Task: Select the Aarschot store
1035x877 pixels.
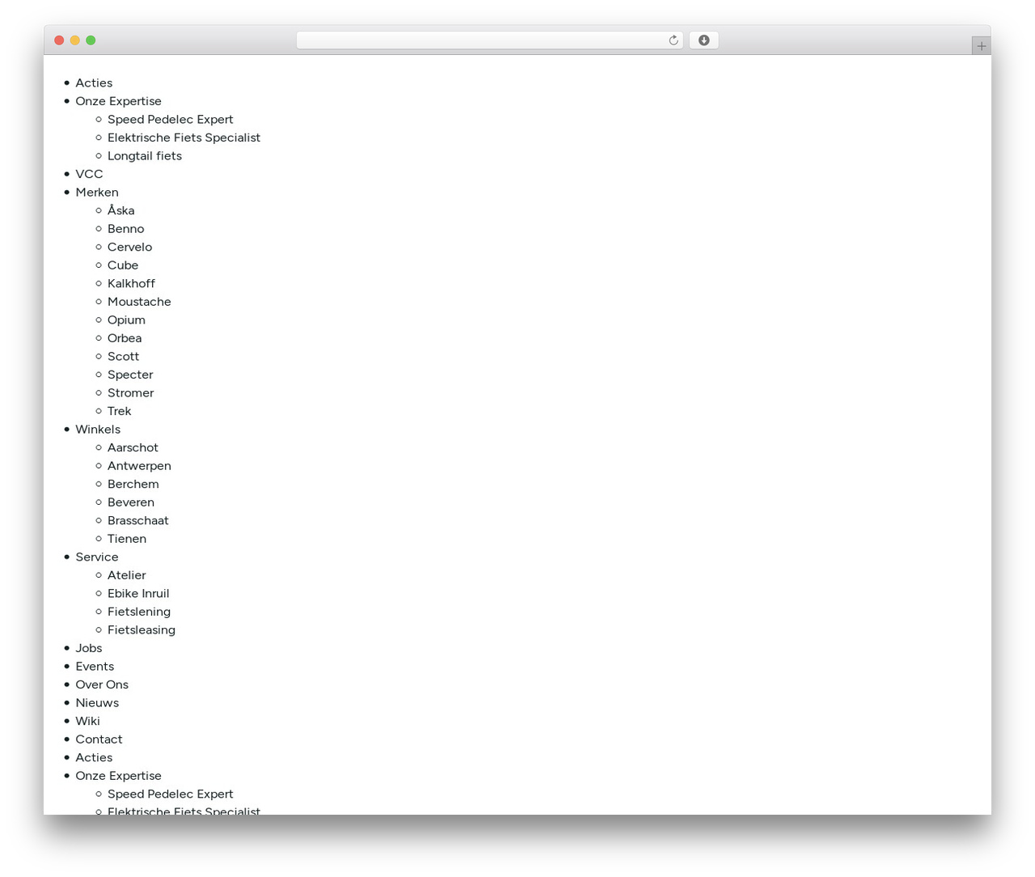Action: click(133, 447)
